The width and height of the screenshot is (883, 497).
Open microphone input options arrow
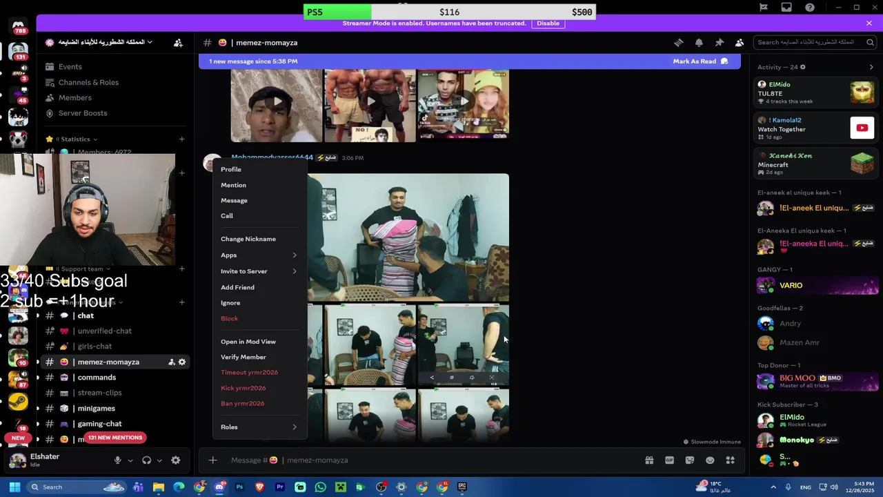pyautogui.click(x=130, y=460)
